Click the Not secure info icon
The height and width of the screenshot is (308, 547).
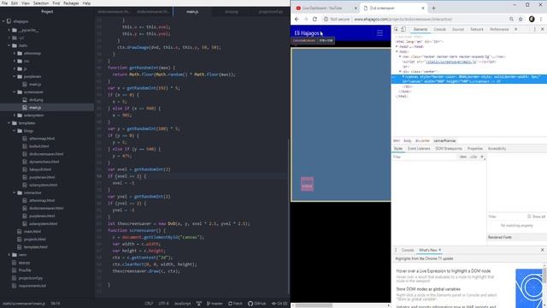coord(326,19)
